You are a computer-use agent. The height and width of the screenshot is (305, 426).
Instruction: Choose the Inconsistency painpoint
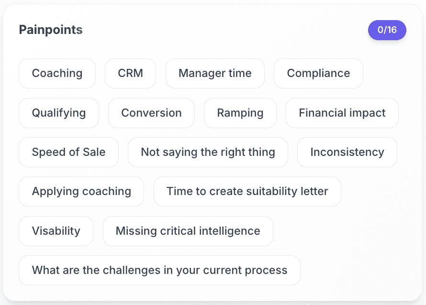tap(347, 152)
